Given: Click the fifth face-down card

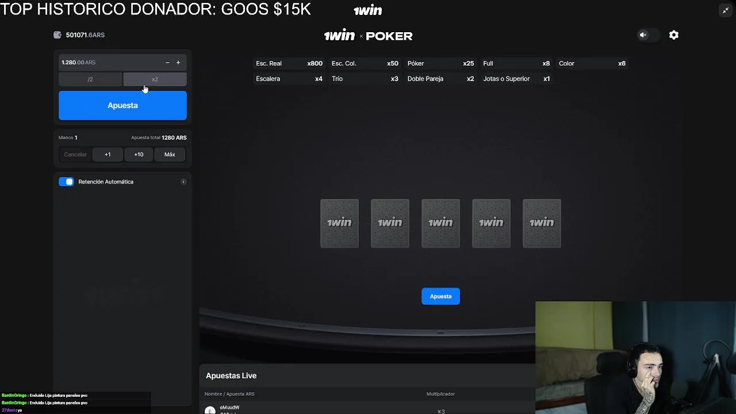Looking at the screenshot, I should point(542,223).
